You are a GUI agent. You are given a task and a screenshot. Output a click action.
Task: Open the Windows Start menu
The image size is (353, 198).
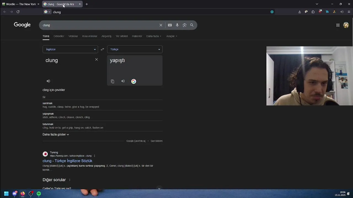point(6,194)
